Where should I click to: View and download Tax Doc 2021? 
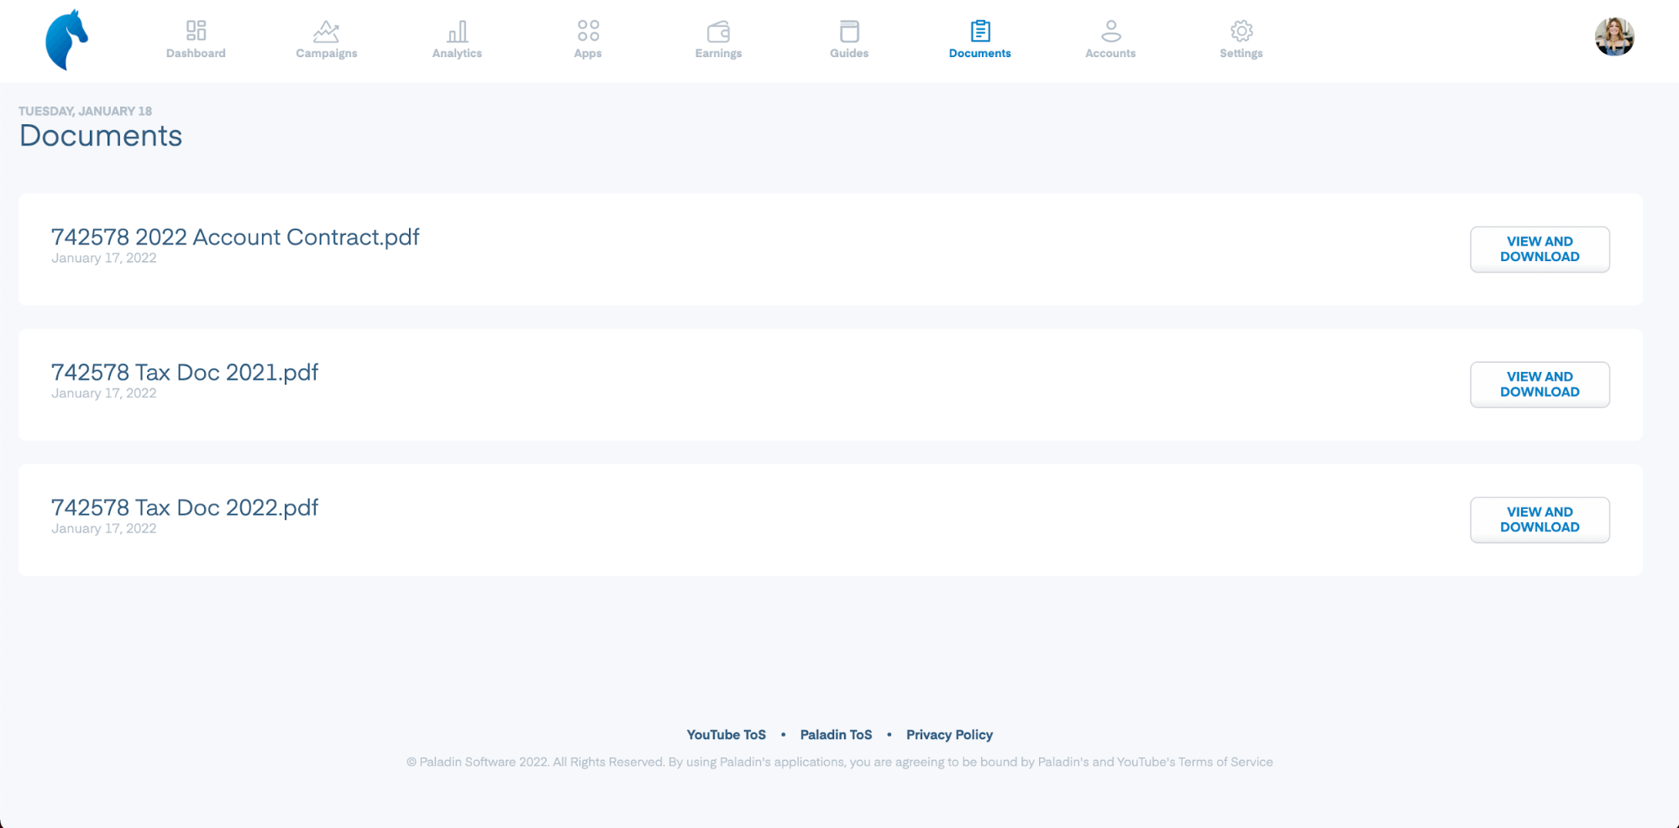[x=1540, y=385]
